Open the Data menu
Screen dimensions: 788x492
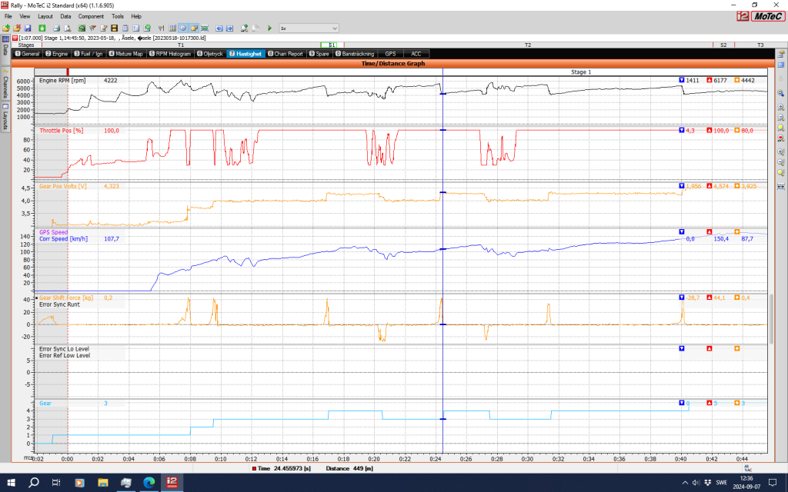pyautogui.click(x=65, y=16)
